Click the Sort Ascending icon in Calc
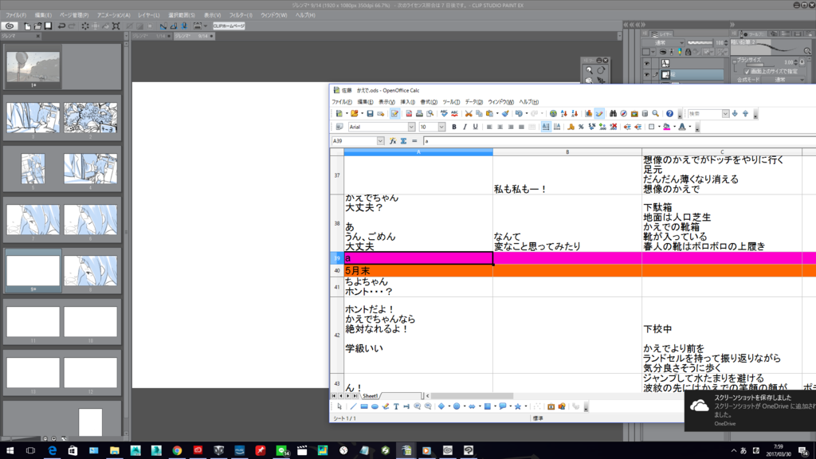This screenshot has width=816, height=459. (x=563, y=113)
